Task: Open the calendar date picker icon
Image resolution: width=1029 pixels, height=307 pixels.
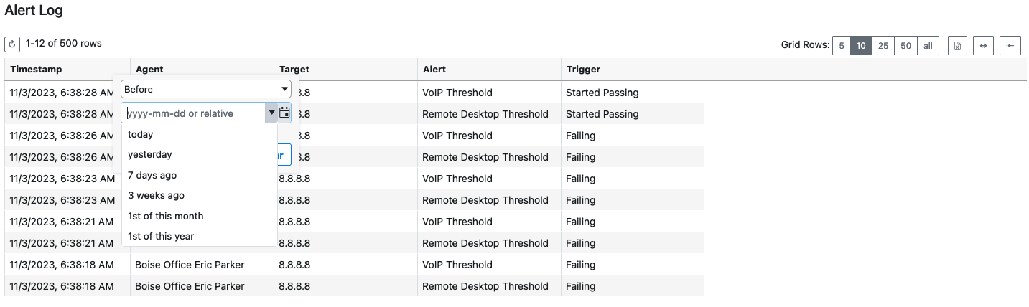Action: (x=284, y=113)
